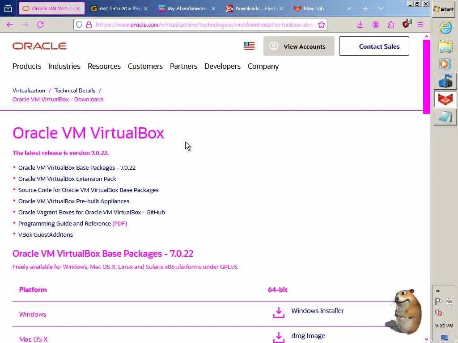Screen dimensions: 458x343
Task: Click the Action Center flag tray icon
Action: 438,301
